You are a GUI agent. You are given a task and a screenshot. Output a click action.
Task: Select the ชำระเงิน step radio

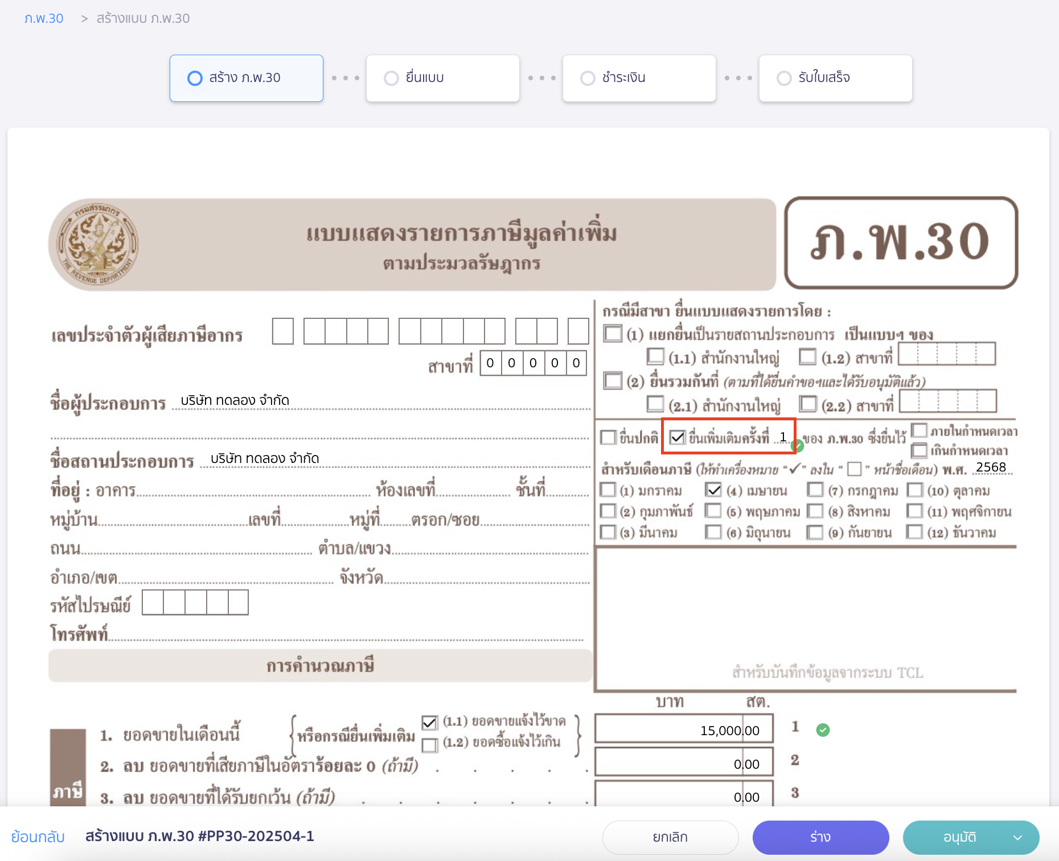click(588, 78)
